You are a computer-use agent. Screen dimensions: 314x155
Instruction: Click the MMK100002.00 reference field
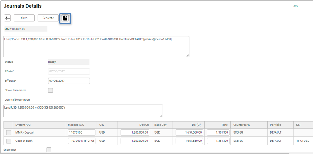25,29
